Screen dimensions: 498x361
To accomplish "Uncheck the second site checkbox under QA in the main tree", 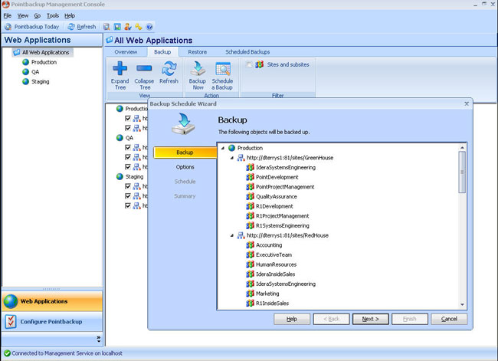I will click(128, 157).
